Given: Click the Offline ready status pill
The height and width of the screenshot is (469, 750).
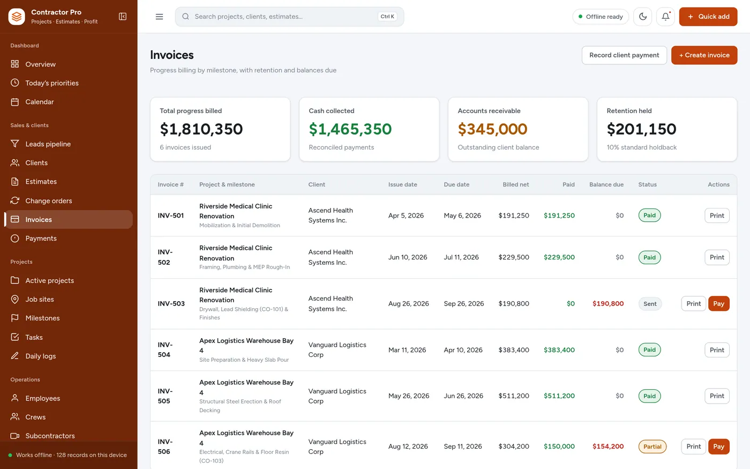Looking at the screenshot, I should click(x=601, y=17).
